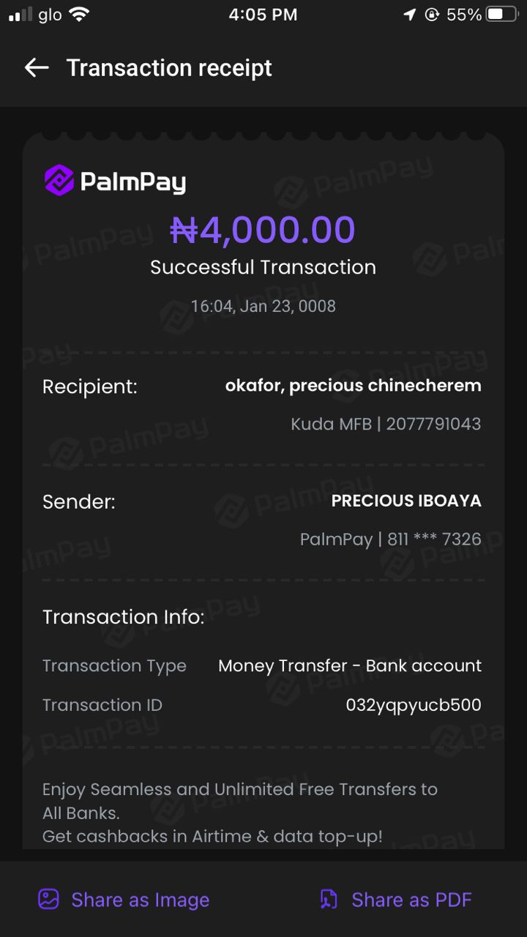Tap the Wi-Fi status icon
Image resolution: width=527 pixels, height=937 pixels.
coord(79,15)
